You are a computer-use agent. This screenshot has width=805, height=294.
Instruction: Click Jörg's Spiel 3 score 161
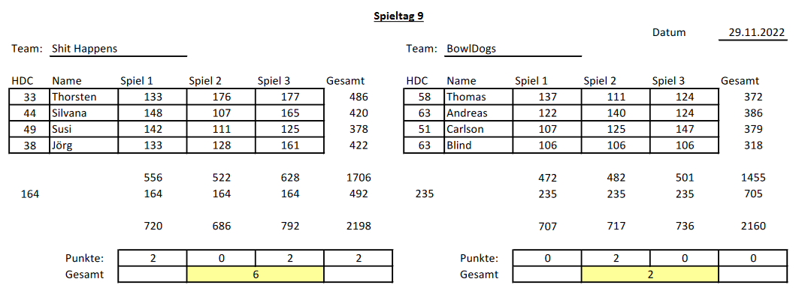pos(289,145)
